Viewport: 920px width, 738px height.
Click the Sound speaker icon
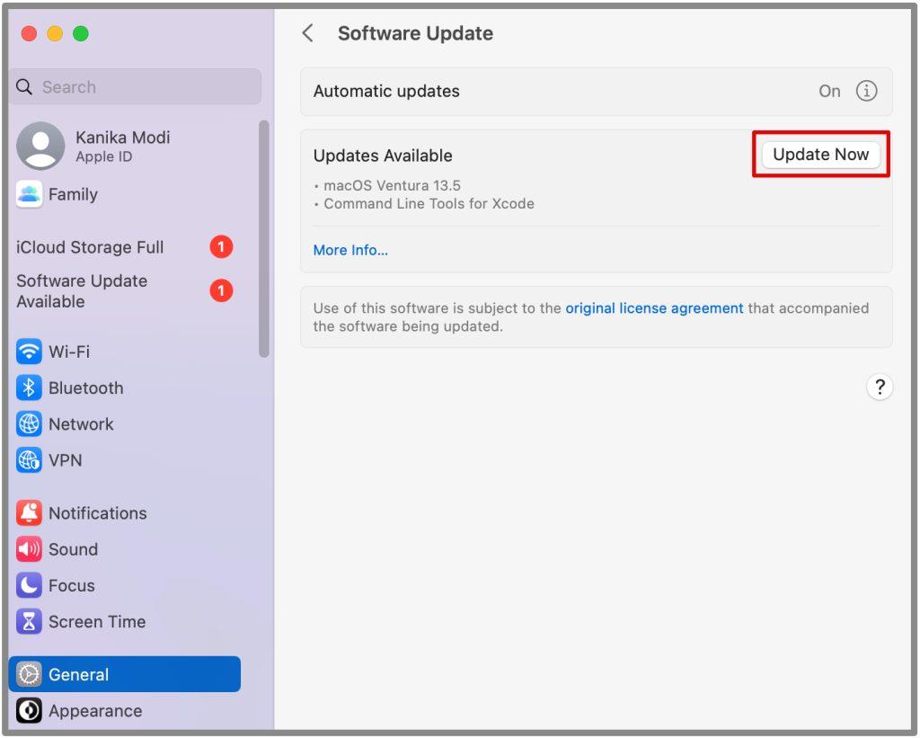[29, 549]
